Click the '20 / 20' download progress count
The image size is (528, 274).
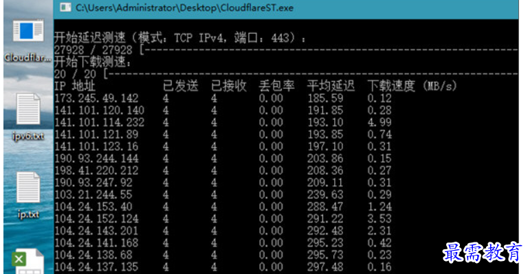pos(75,74)
